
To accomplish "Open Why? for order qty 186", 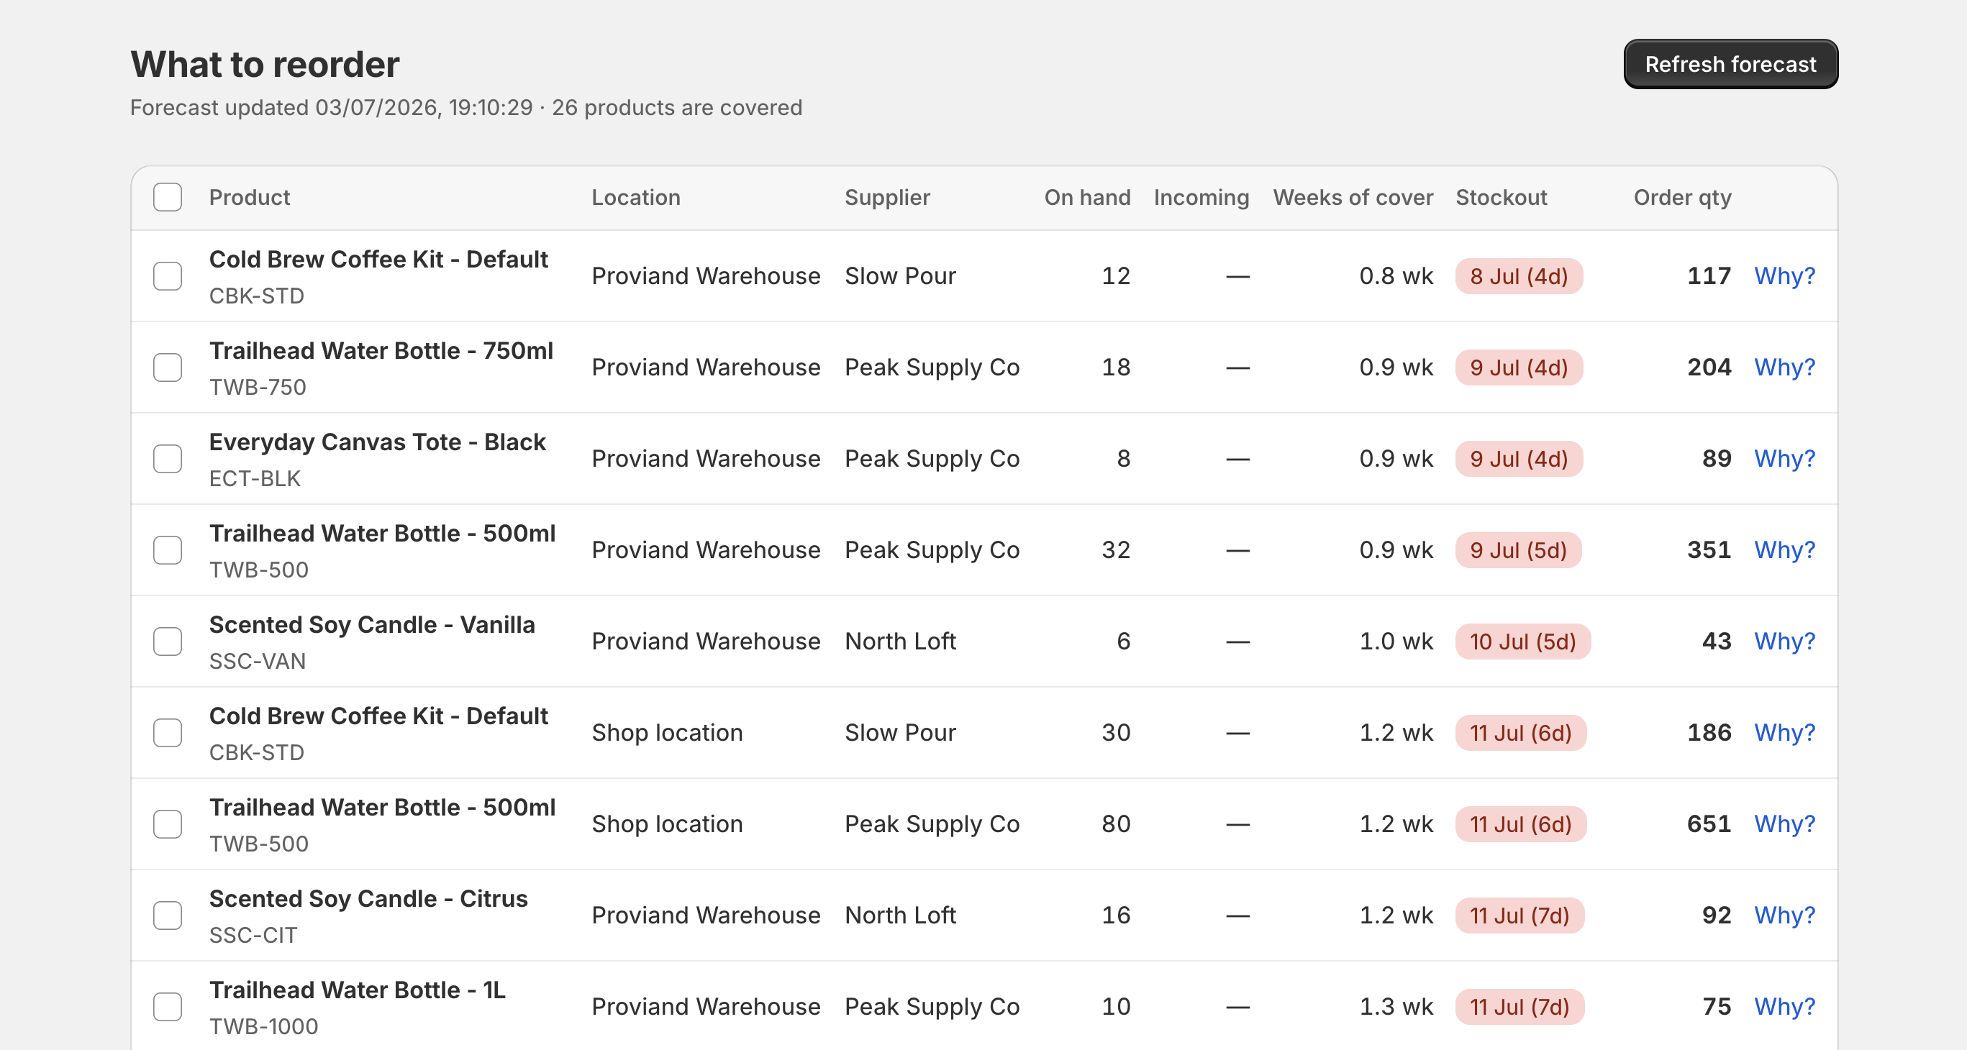I will click(1784, 733).
